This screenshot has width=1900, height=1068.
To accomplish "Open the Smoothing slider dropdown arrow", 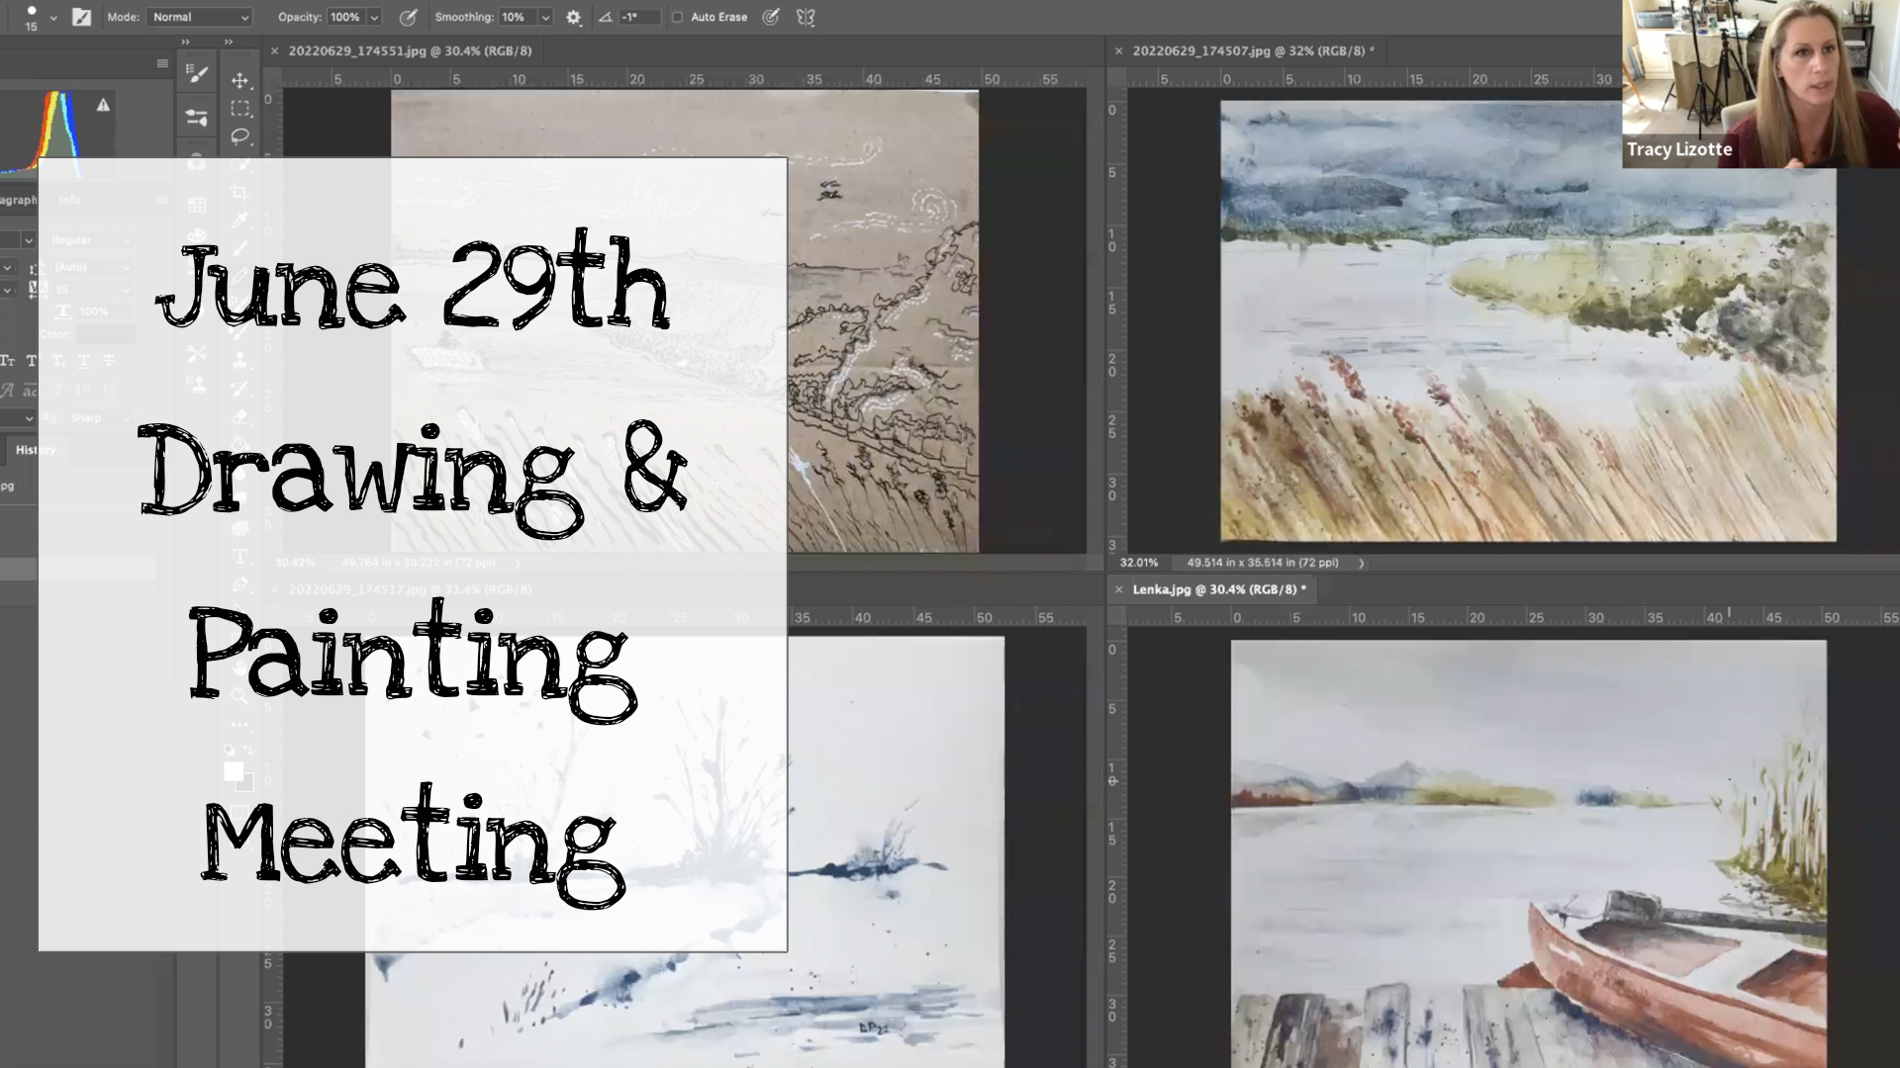I will [x=545, y=17].
